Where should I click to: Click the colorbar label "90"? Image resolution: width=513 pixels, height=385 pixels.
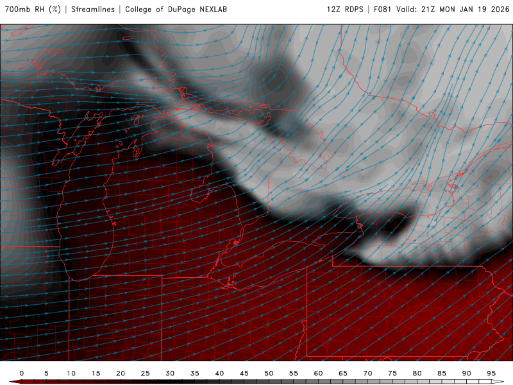click(467, 373)
